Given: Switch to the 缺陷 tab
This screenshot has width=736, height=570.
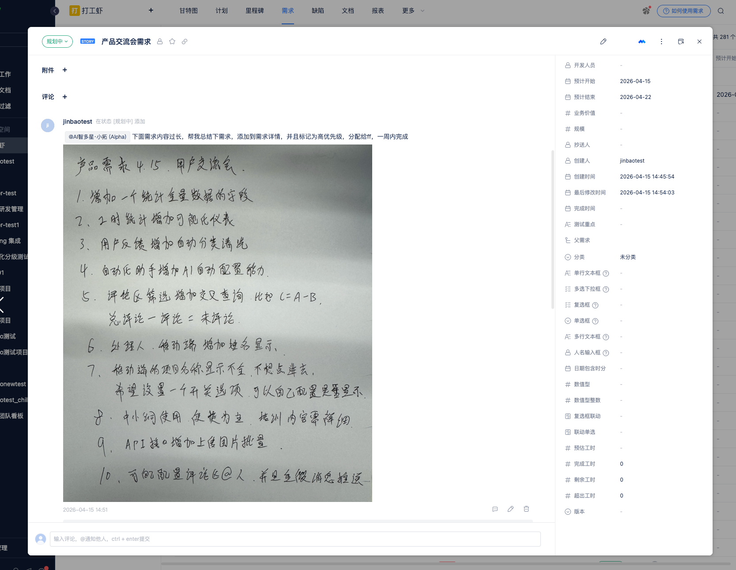Looking at the screenshot, I should point(318,11).
